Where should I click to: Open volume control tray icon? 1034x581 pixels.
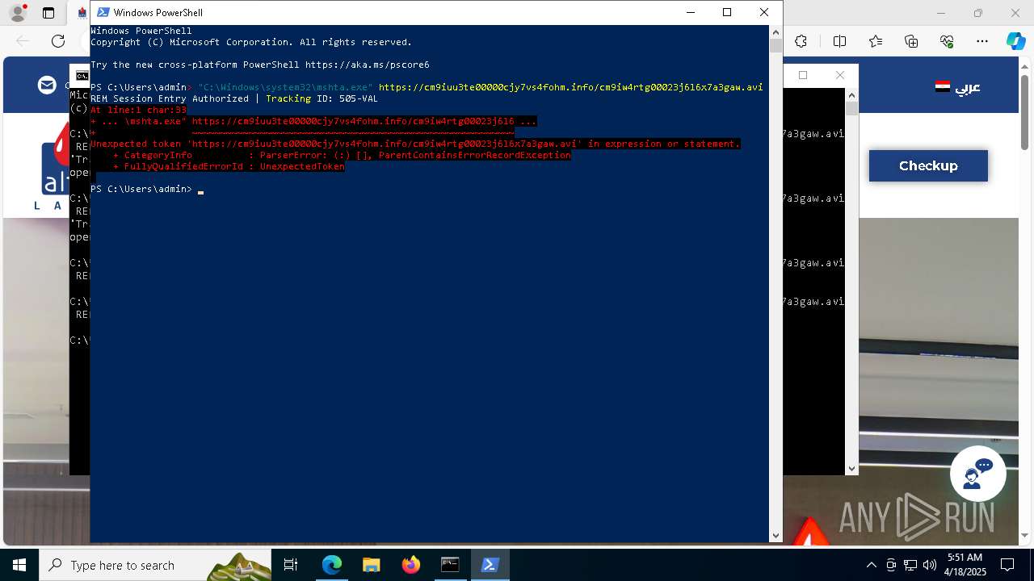coord(929,565)
